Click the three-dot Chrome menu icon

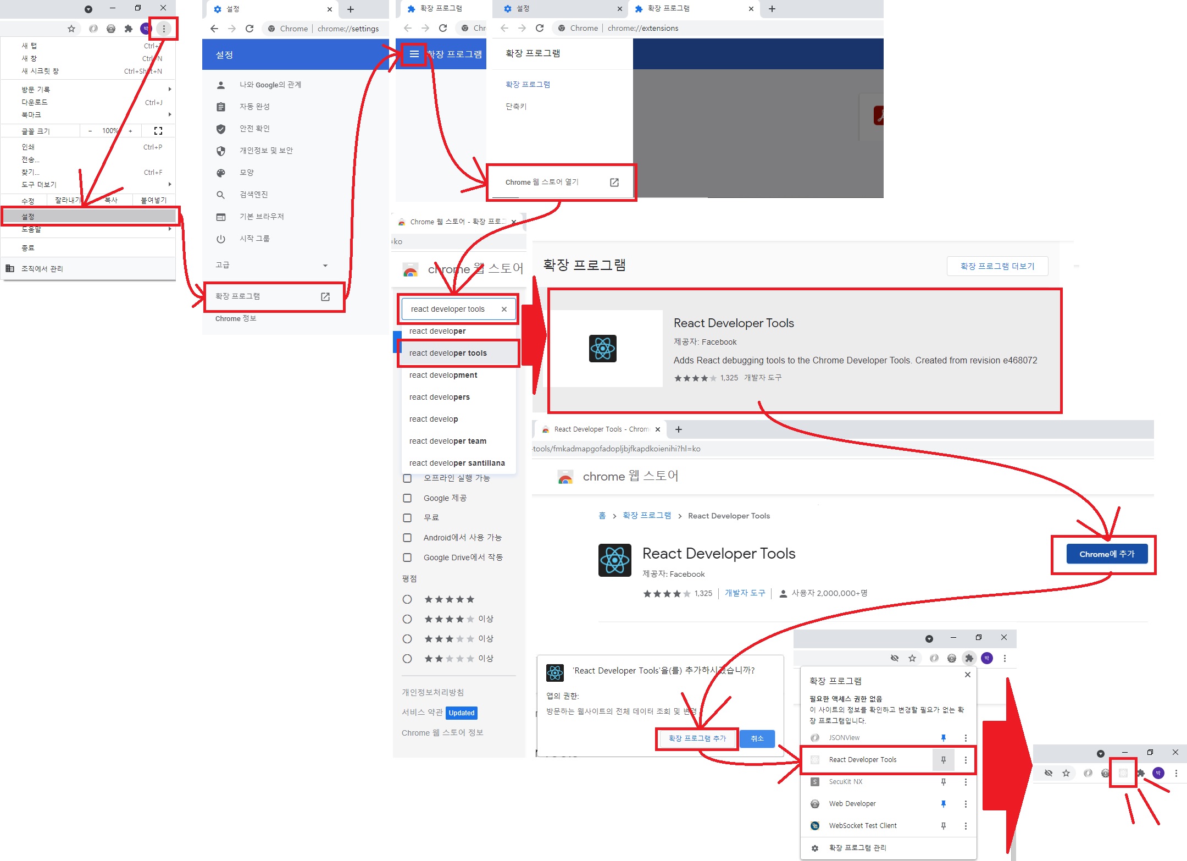tap(164, 29)
